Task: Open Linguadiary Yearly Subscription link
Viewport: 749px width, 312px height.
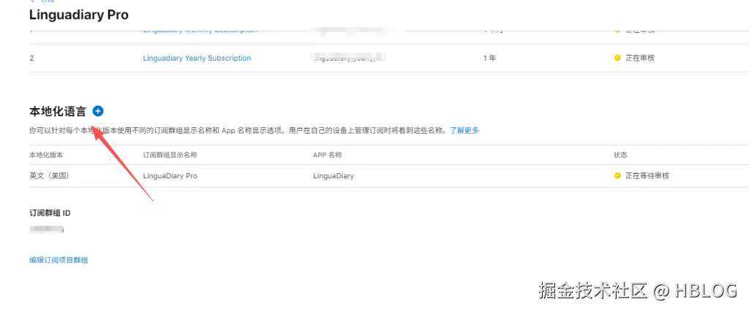Action: click(x=197, y=58)
